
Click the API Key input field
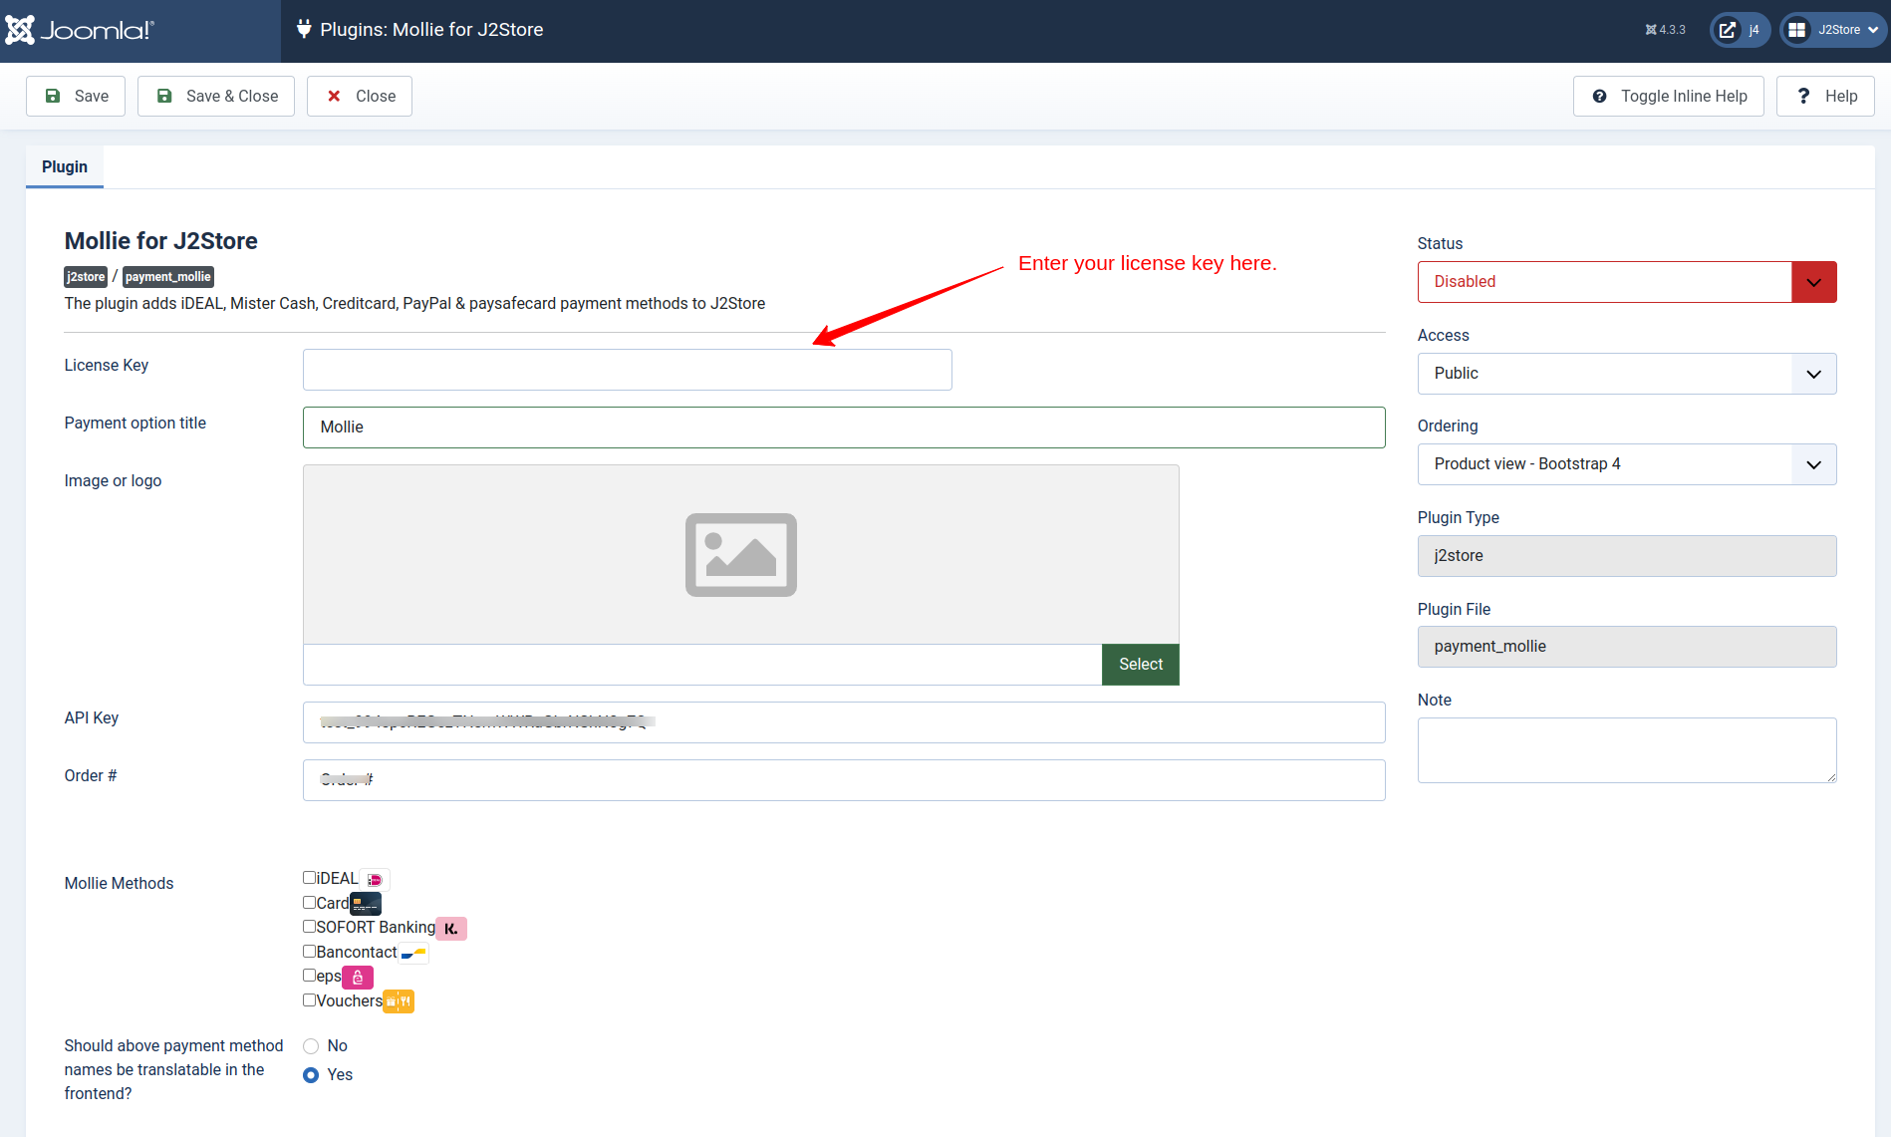[844, 722]
